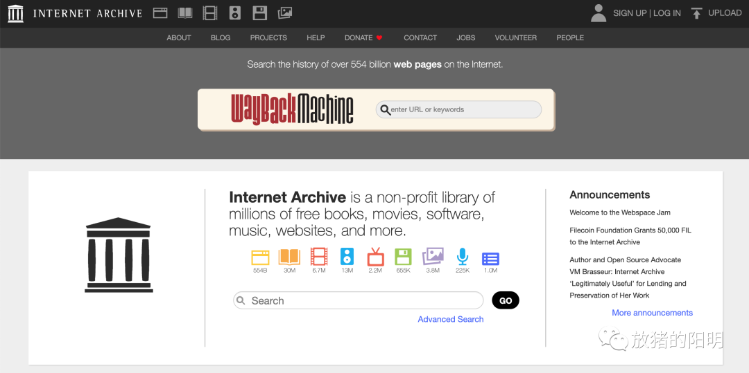Click the SIGN UP link
This screenshot has width=749, height=373.
[630, 13]
